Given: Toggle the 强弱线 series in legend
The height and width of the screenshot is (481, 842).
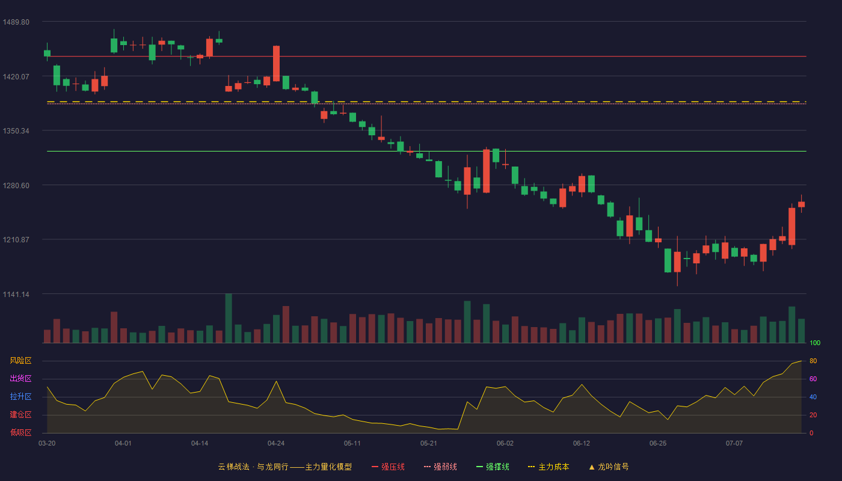Looking at the screenshot, I should [440, 467].
